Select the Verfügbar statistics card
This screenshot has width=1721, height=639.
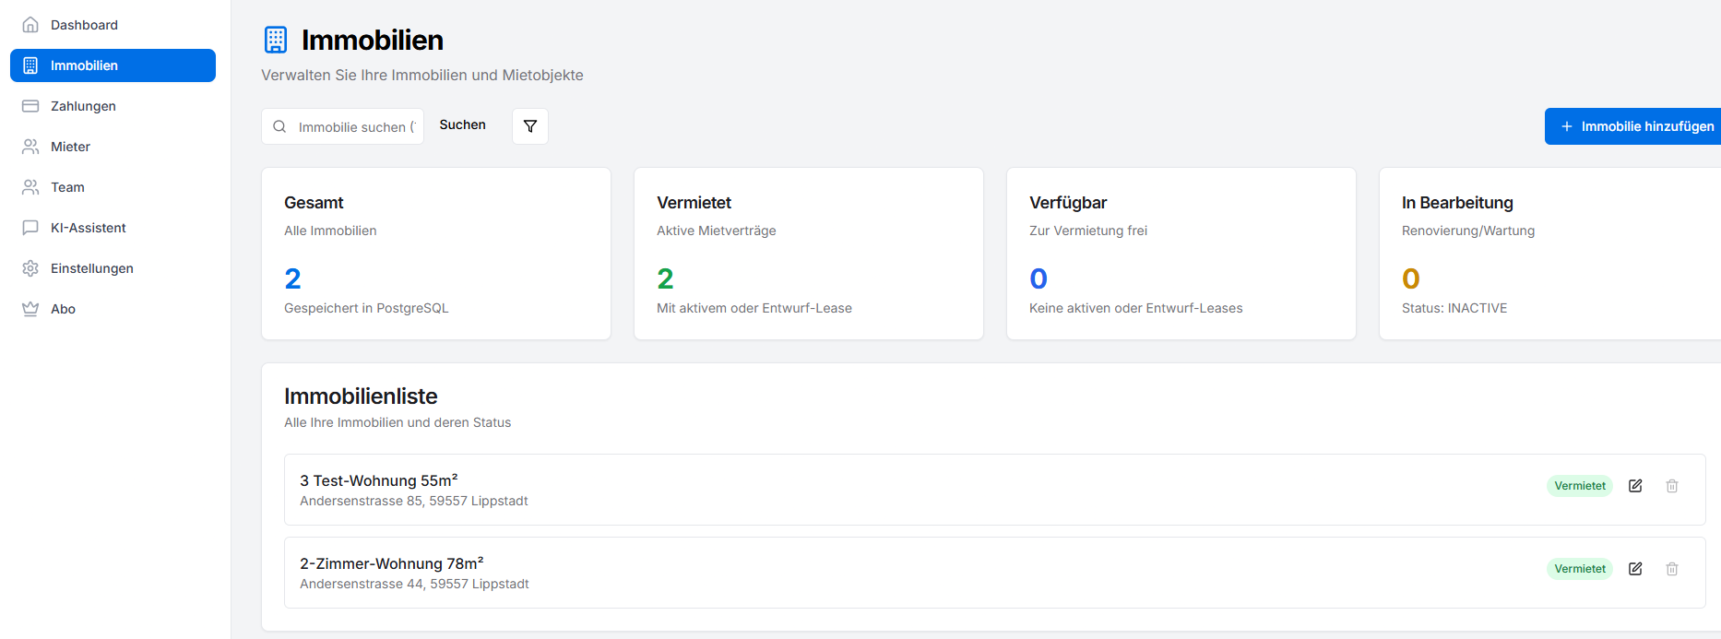click(1181, 254)
